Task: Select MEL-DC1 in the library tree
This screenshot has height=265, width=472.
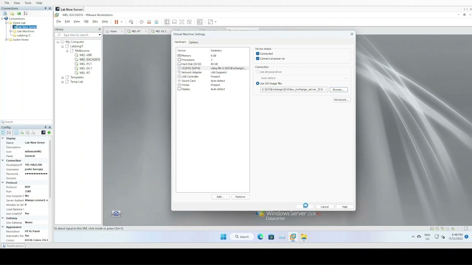Action: click(86, 68)
